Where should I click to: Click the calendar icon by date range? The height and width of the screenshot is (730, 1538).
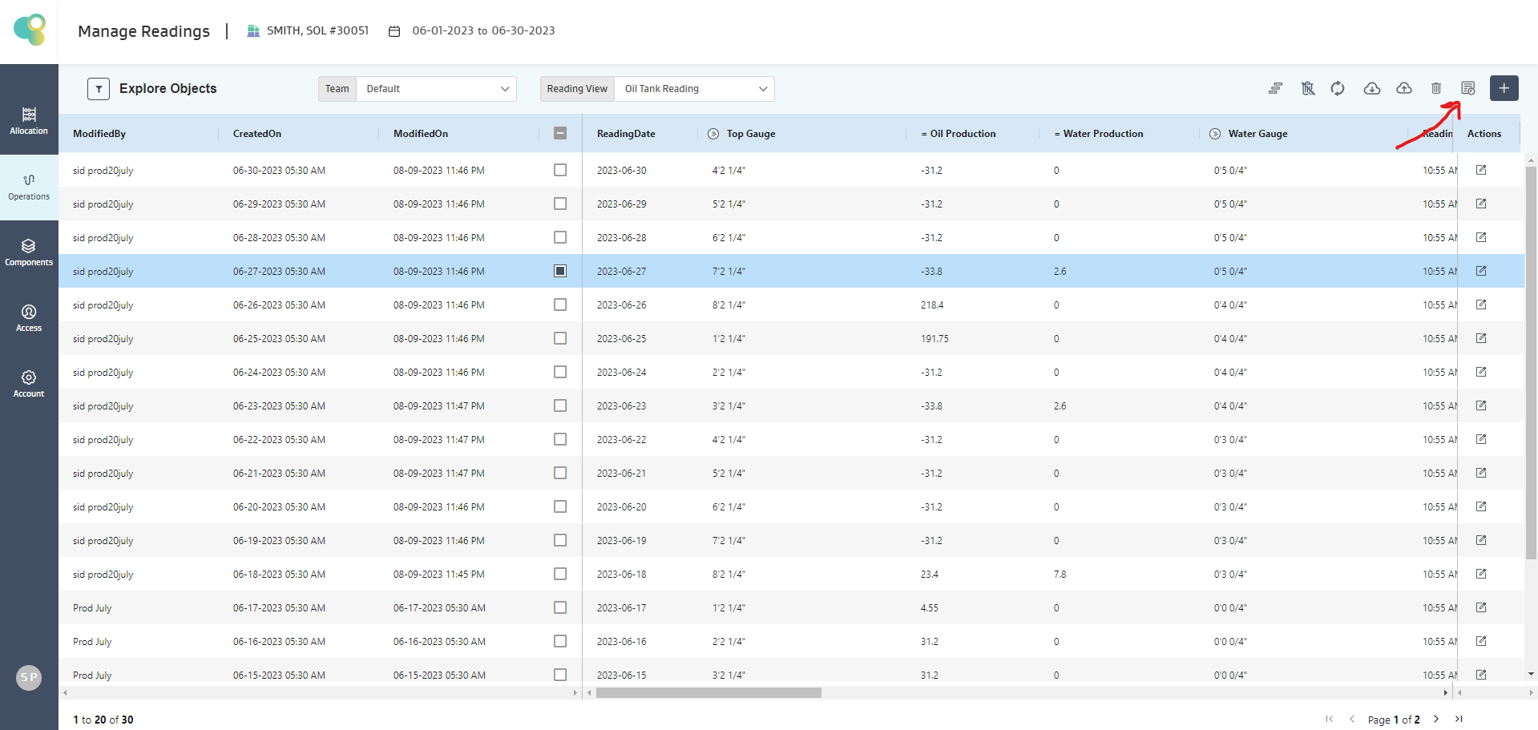coord(394,31)
